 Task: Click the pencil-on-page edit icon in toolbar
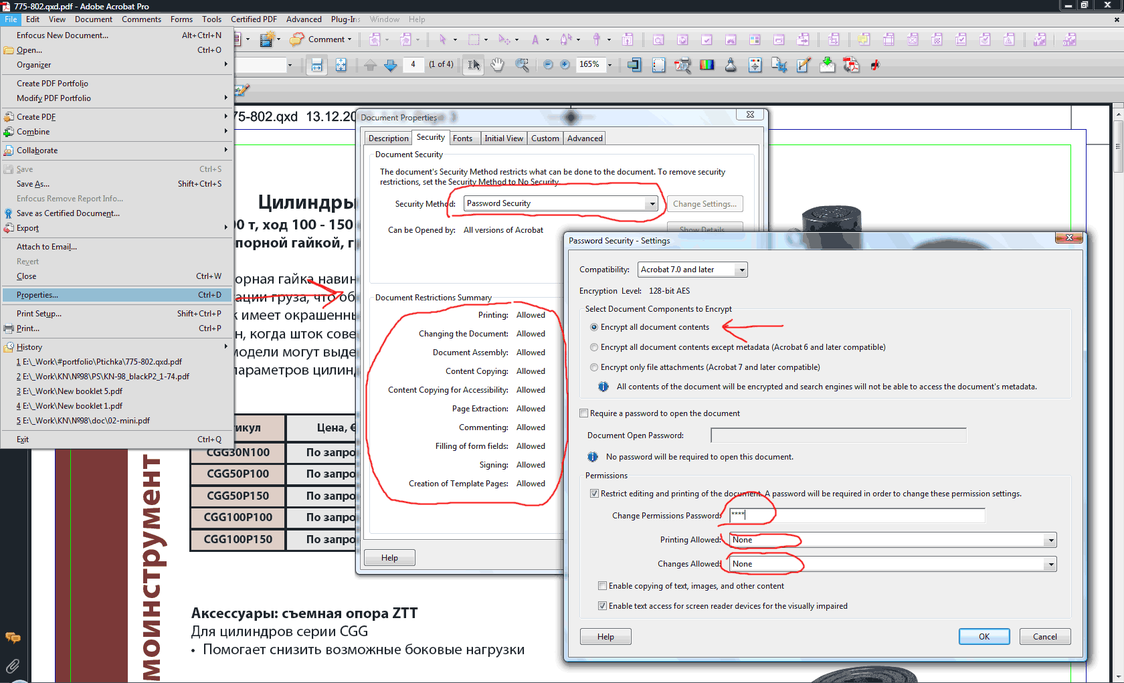tap(804, 65)
